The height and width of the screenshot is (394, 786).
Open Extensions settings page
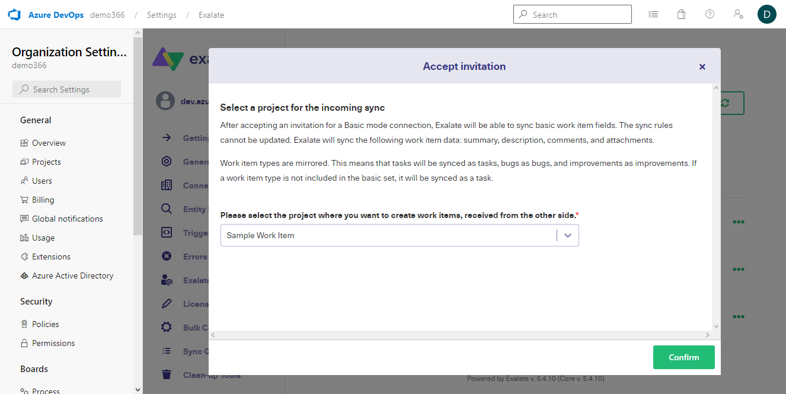[51, 257]
